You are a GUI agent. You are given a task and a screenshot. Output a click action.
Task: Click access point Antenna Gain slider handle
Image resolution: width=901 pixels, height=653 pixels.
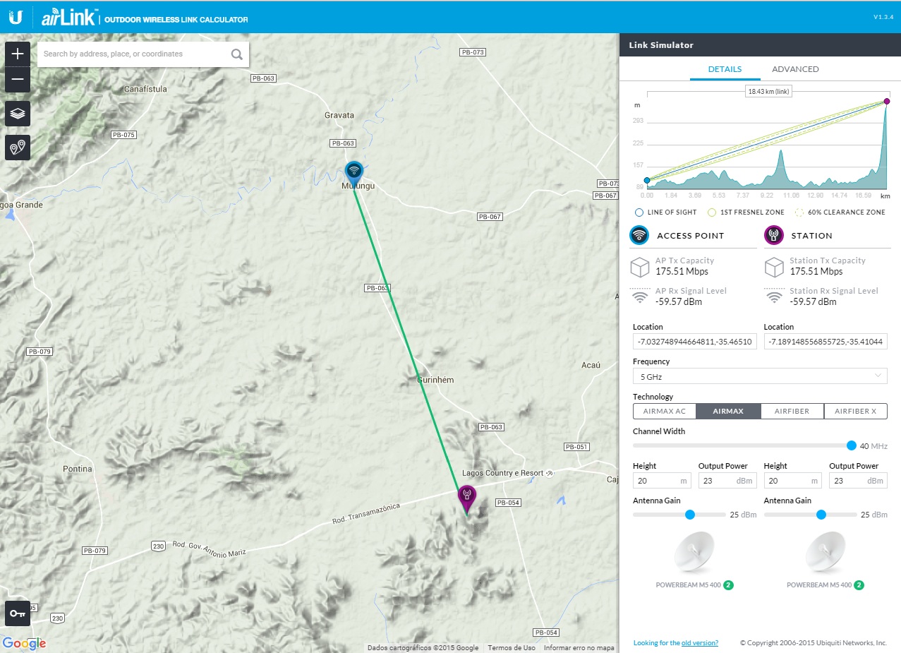[x=690, y=515]
